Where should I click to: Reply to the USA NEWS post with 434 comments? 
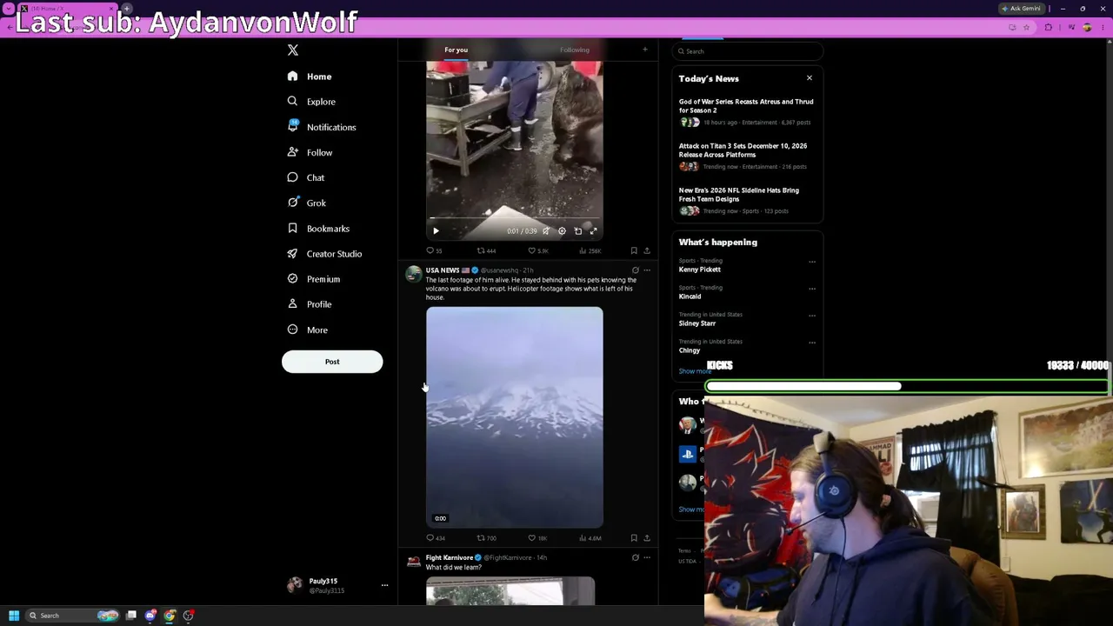pos(435,538)
